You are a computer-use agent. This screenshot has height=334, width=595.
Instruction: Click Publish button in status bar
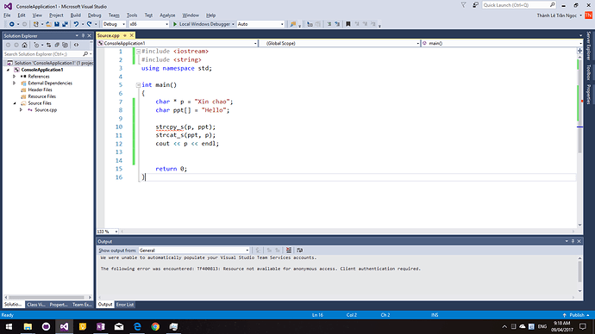coord(576,315)
